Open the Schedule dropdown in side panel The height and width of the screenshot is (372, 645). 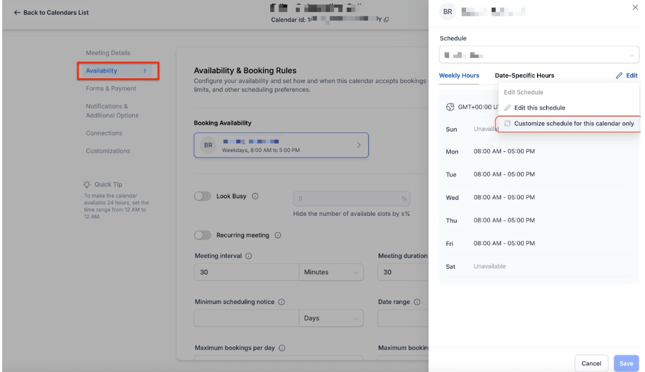pos(539,55)
